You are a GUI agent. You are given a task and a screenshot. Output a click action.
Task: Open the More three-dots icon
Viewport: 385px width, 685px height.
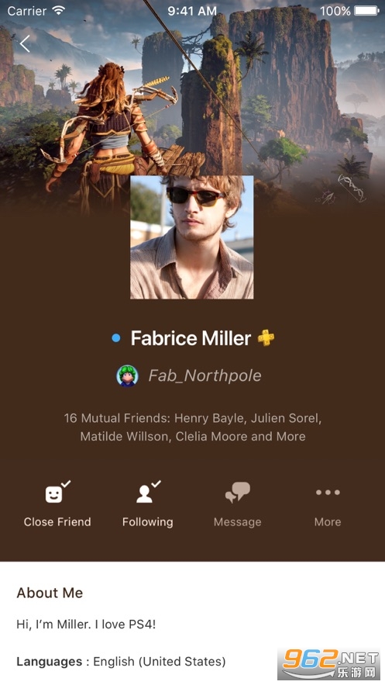tap(328, 493)
